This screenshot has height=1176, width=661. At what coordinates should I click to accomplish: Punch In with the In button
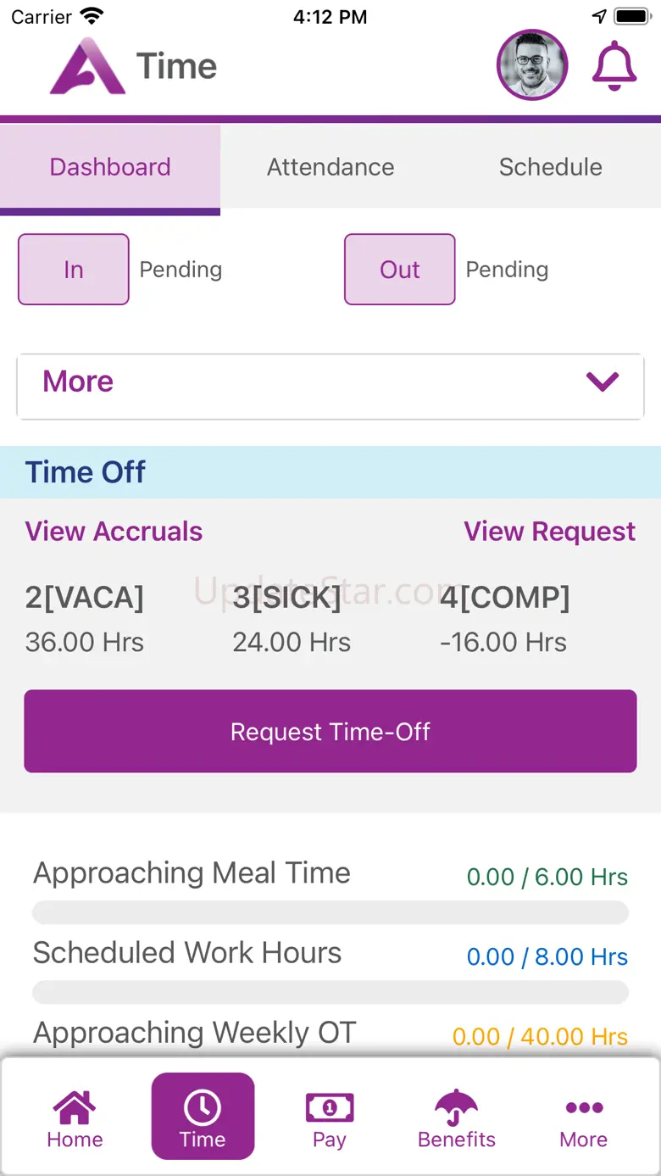click(x=74, y=270)
